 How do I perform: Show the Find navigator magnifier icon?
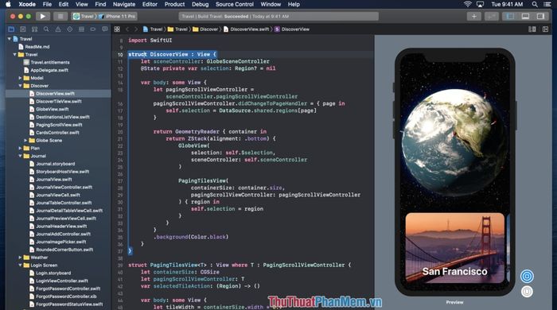point(46,29)
